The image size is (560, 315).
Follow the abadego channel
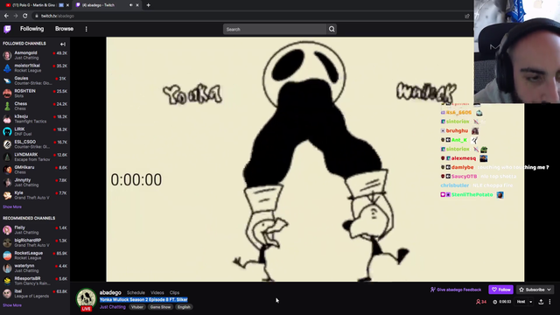[500, 290]
